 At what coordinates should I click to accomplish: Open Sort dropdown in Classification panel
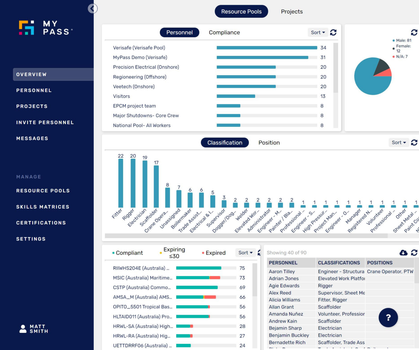[399, 143]
